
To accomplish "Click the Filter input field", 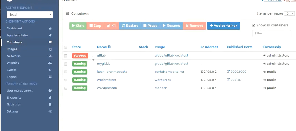I will (272, 33).
